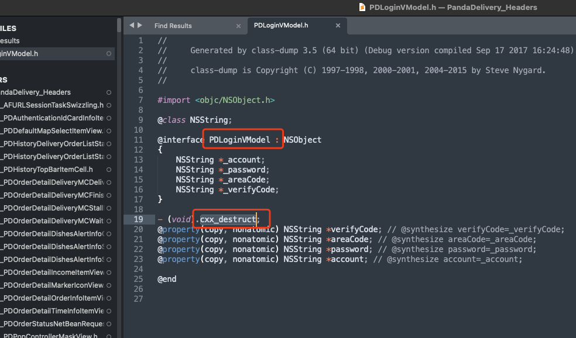Click the next tab arrow
Viewport: 576px width, 338px height.
pos(139,25)
